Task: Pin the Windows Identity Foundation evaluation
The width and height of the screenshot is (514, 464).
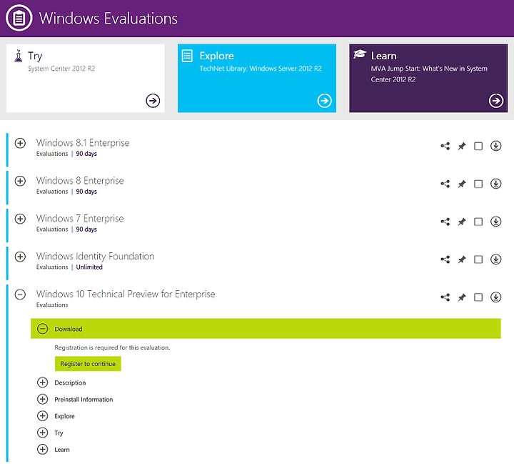Action: [462, 260]
